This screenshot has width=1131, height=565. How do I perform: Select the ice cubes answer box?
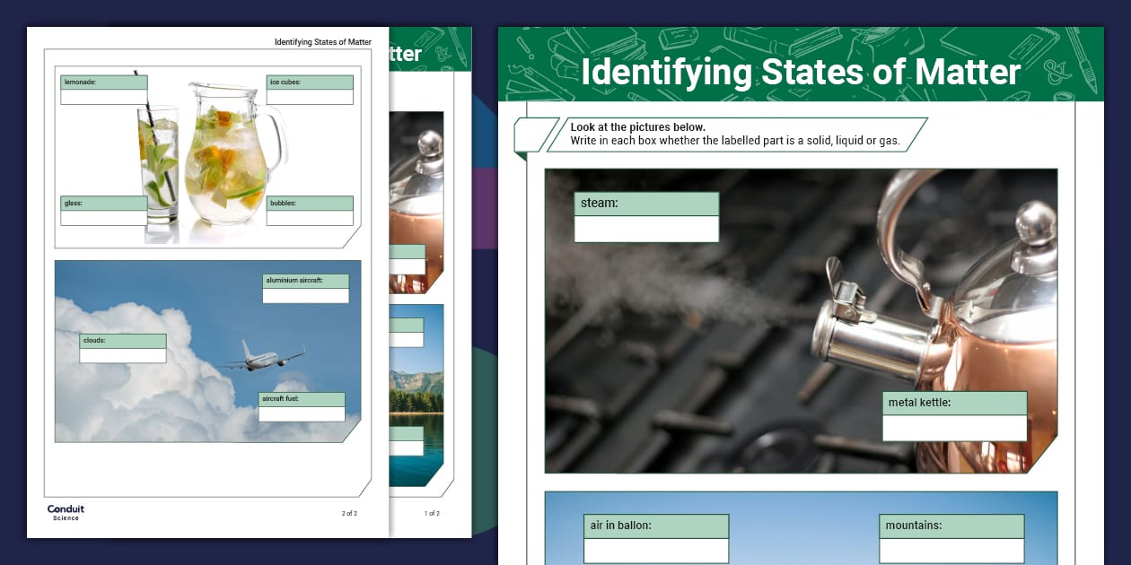click(x=310, y=97)
